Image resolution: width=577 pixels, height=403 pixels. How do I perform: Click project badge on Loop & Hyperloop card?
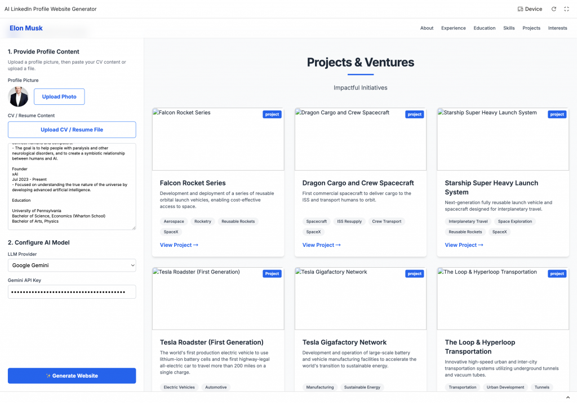pyautogui.click(x=557, y=274)
